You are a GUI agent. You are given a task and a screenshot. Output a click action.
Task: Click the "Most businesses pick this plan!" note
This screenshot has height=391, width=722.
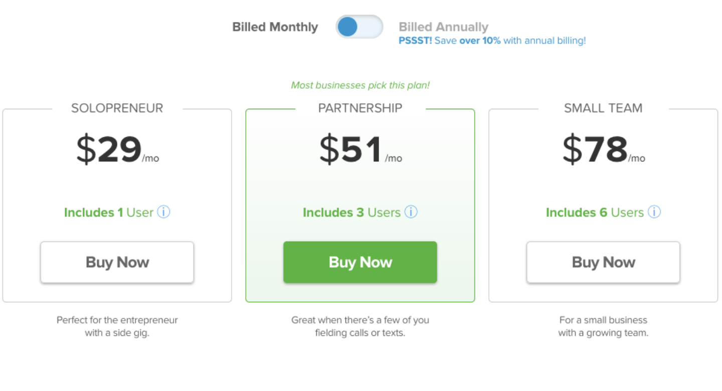(360, 85)
